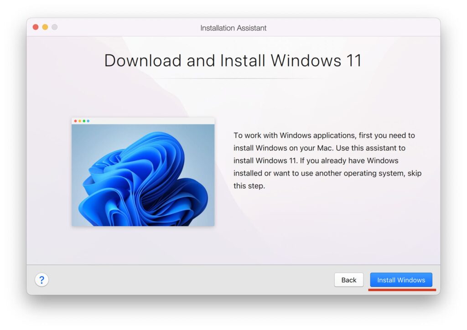467x330 pixels.
Task: Go back with the Back button
Action: (x=348, y=280)
